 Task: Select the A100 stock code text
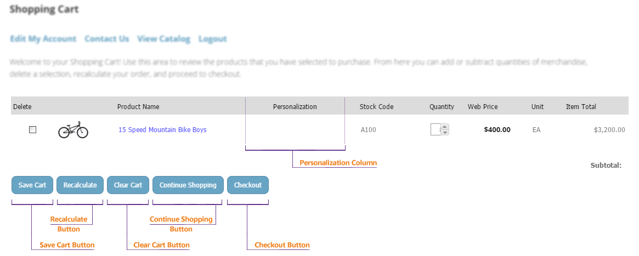[x=369, y=130]
